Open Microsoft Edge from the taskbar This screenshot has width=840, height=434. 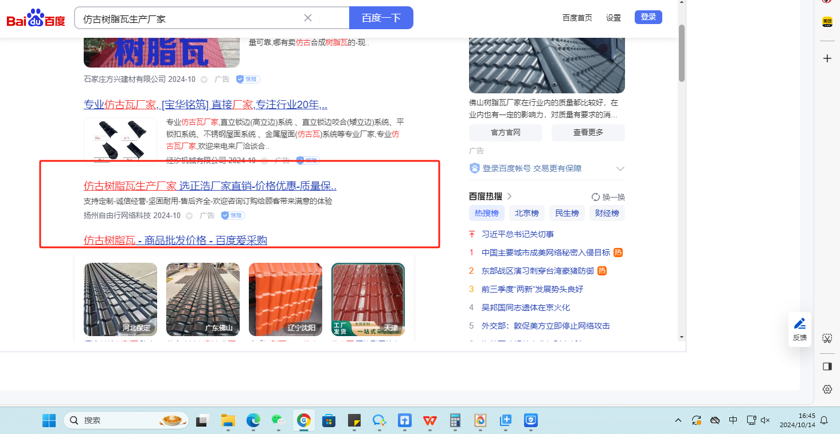click(x=253, y=420)
